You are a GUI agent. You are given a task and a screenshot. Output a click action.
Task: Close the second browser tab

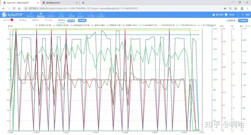point(77,3)
